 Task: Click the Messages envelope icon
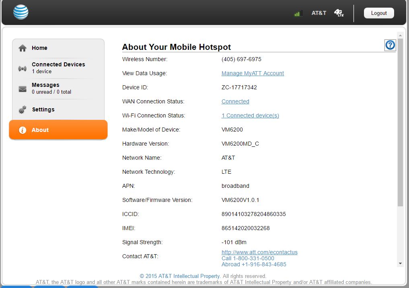[23, 89]
